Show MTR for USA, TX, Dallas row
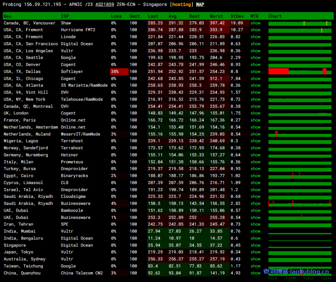Screen dimensions: 336x282 pos(255,72)
